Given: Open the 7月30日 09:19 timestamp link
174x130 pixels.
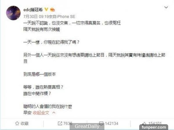Looking at the screenshot, I should (36, 17).
